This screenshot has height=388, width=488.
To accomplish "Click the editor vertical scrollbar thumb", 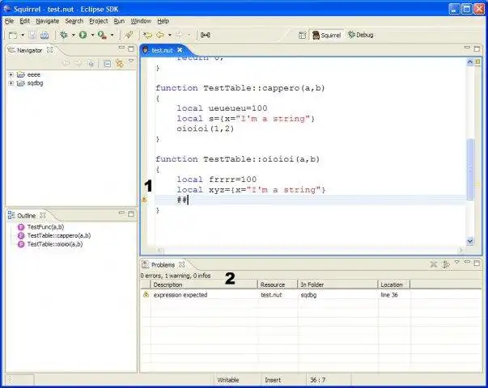I will coord(470,169).
